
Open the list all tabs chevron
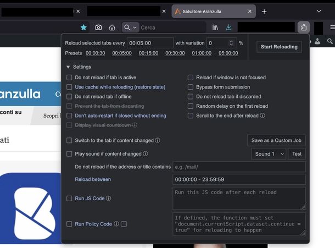319,11
